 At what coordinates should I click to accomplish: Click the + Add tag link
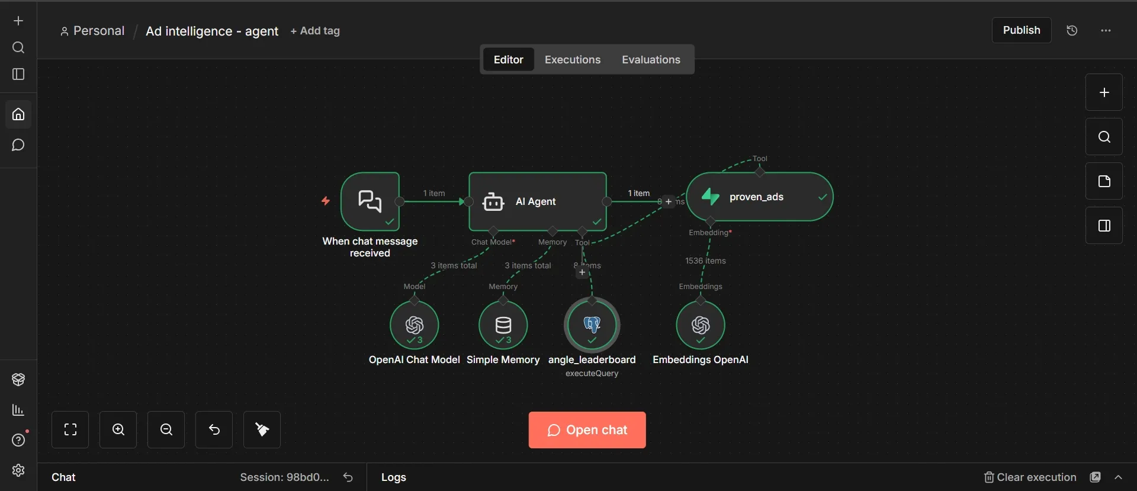[315, 31]
